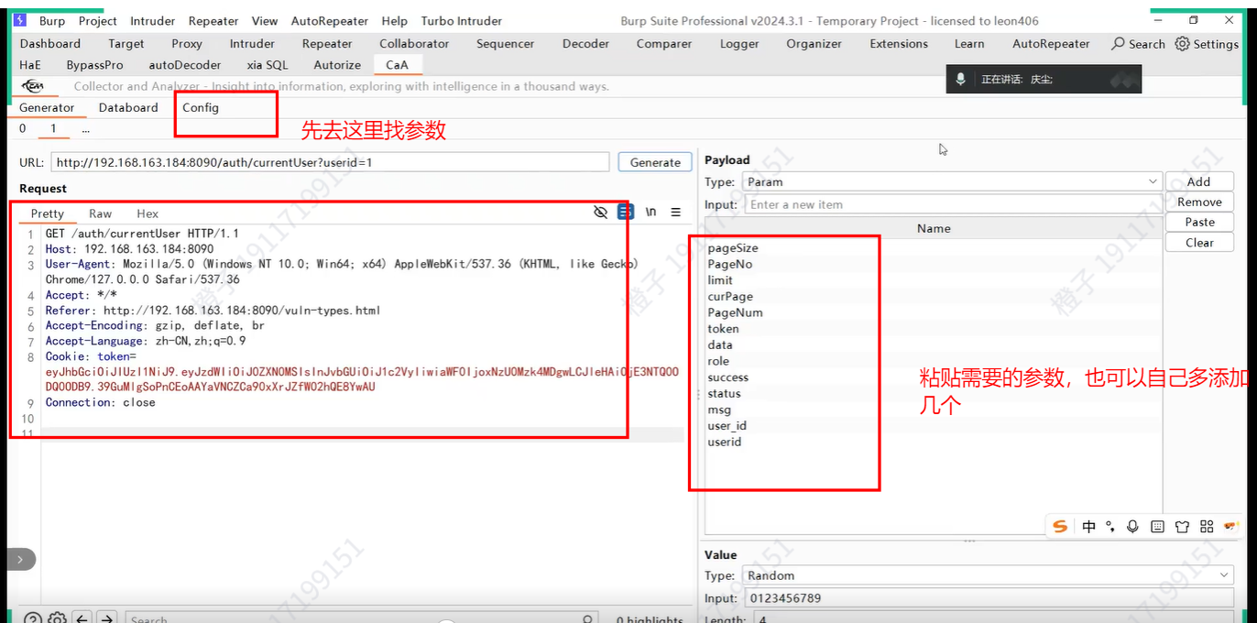
Task: Open the Turbo Intruder menu
Action: [x=462, y=20]
